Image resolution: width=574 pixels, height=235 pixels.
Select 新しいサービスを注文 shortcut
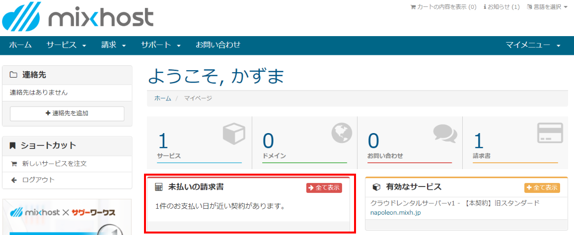[54, 164]
